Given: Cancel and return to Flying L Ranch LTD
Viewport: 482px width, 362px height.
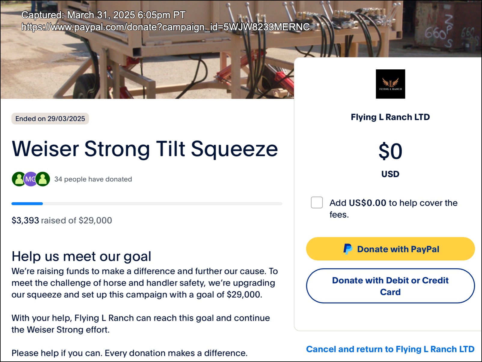Looking at the screenshot, I should pyautogui.click(x=390, y=349).
